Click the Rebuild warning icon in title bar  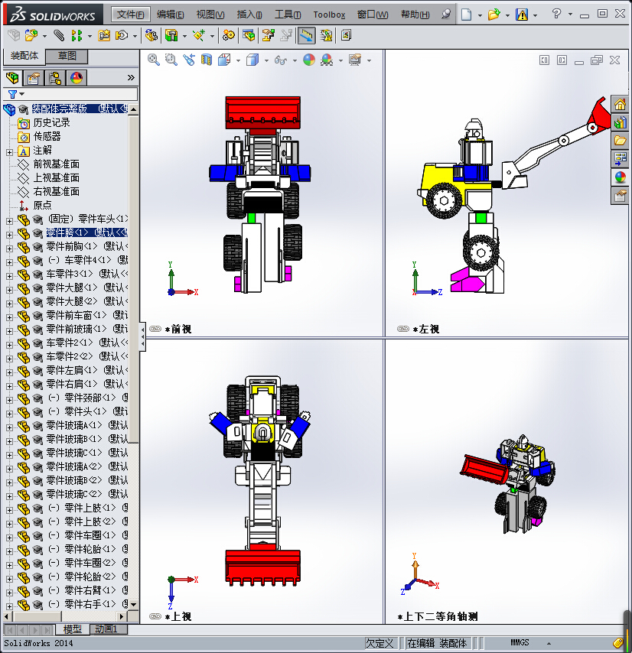[522, 15]
